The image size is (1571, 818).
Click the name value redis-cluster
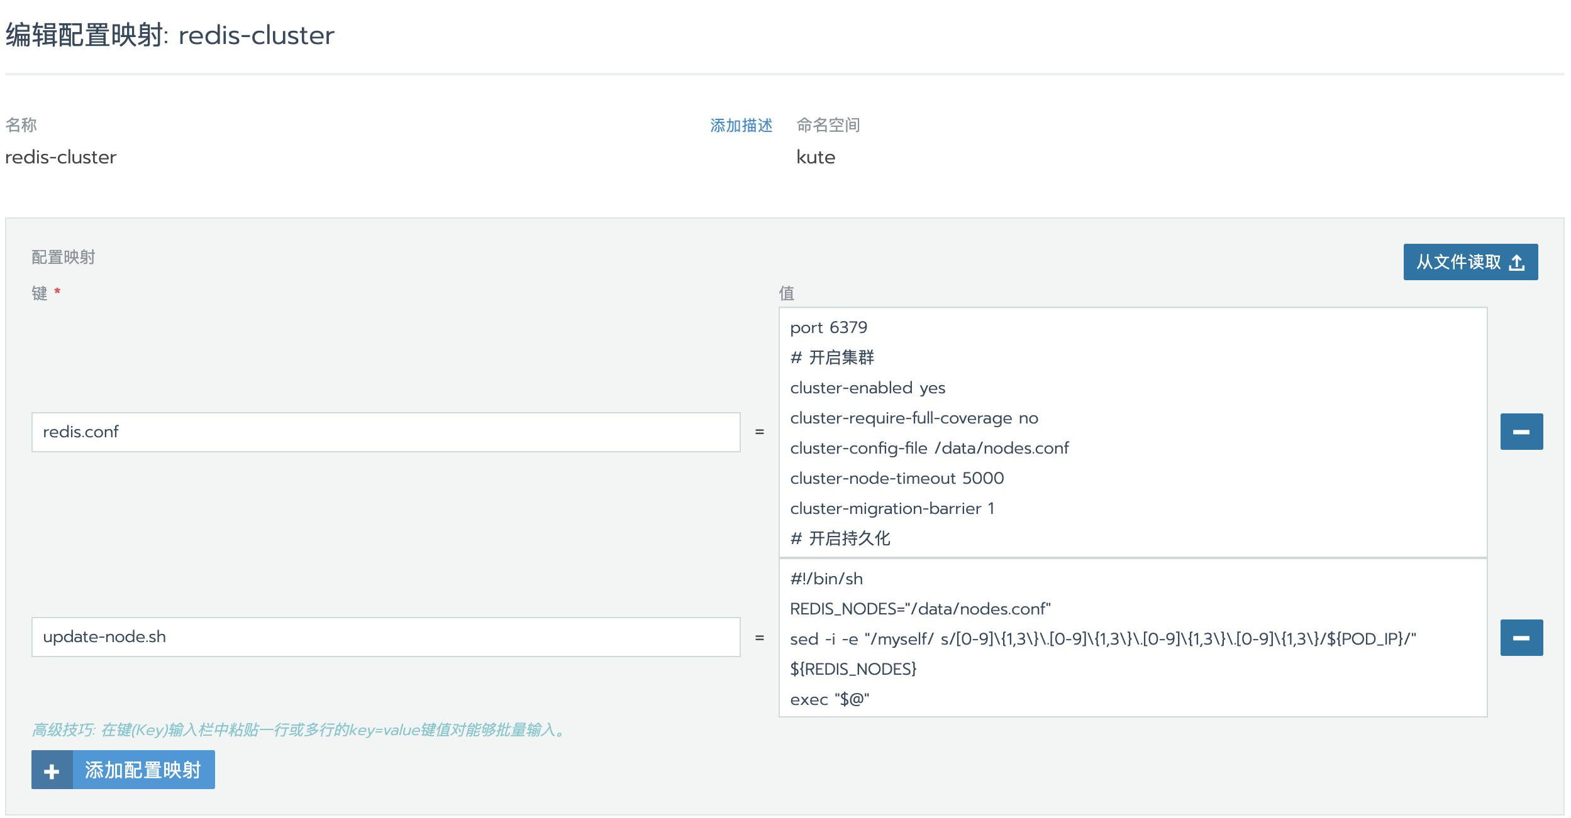(x=60, y=157)
